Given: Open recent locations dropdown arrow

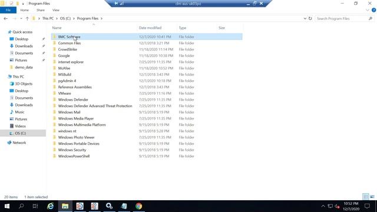Looking at the screenshot, I should (21, 18).
